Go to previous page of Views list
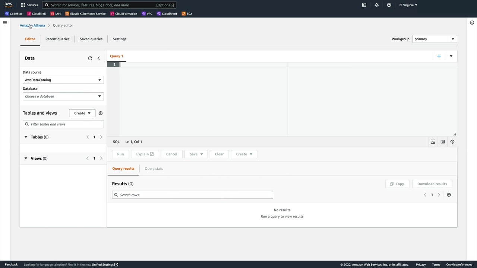Screen dimensions: 477x268 88,159
